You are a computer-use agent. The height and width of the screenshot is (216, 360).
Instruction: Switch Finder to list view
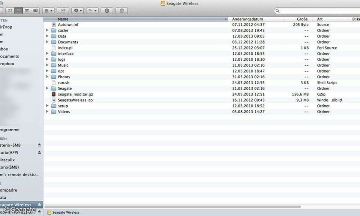(x=19, y=11)
